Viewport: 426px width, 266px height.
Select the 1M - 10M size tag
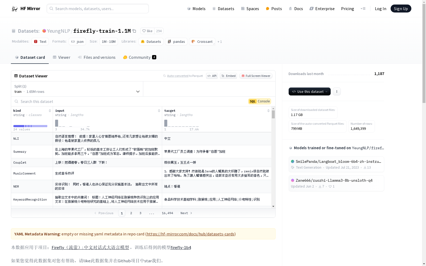point(109,41)
